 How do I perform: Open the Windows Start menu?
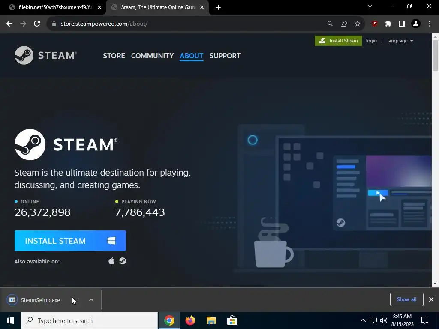click(x=10, y=320)
